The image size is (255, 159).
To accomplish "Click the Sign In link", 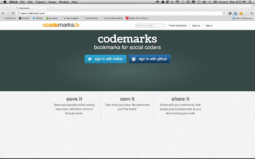I will [x=209, y=25].
